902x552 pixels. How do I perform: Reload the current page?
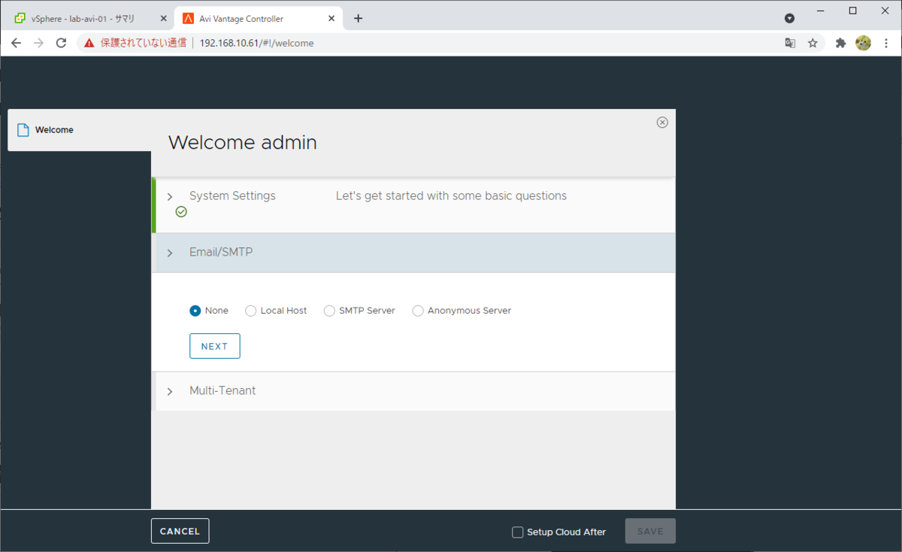pyautogui.click(x=62, y=43)
